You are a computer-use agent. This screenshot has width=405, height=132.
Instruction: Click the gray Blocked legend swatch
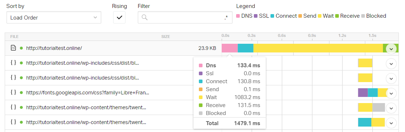click(x=363, y=16)
